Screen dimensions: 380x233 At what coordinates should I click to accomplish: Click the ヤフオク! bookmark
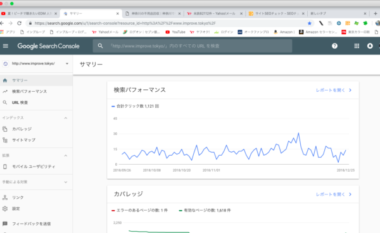[200, 32]
